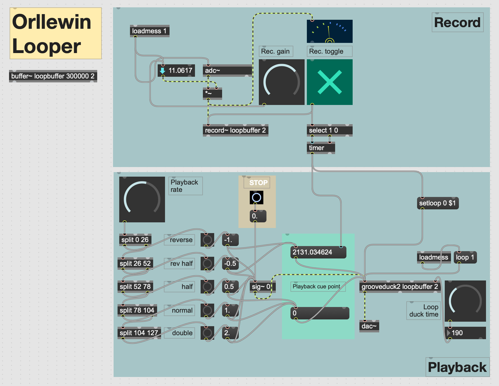Click the rev half comment label
Viewport: 499px width, 386px height.
(179, 264)
